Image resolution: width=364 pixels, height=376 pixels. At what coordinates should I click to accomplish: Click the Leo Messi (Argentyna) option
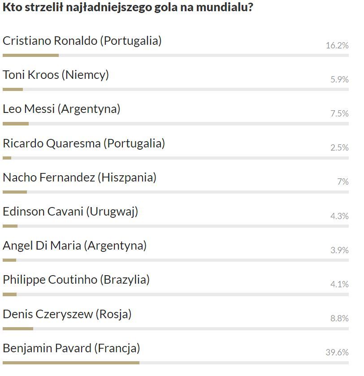(x=61, y=109)
